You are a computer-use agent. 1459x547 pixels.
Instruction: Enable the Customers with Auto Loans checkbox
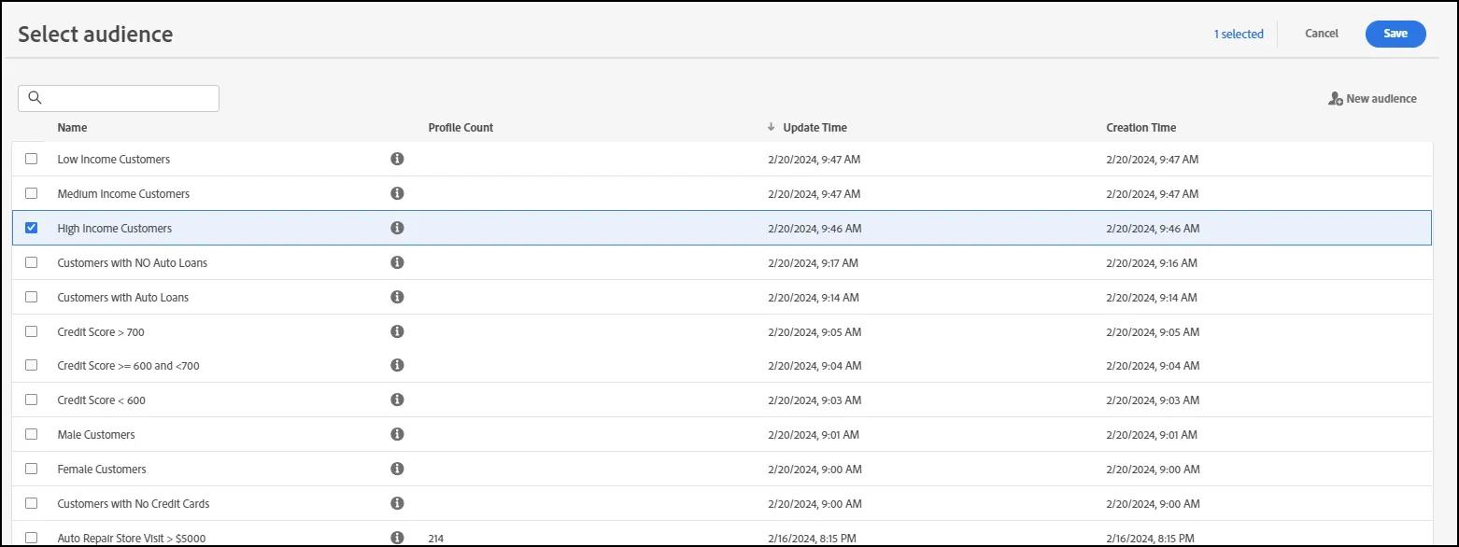(32, 297)
